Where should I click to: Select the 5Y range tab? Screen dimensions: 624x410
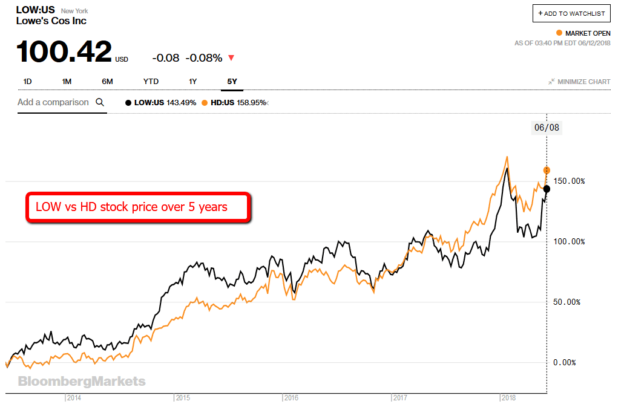tap(231, 81)
